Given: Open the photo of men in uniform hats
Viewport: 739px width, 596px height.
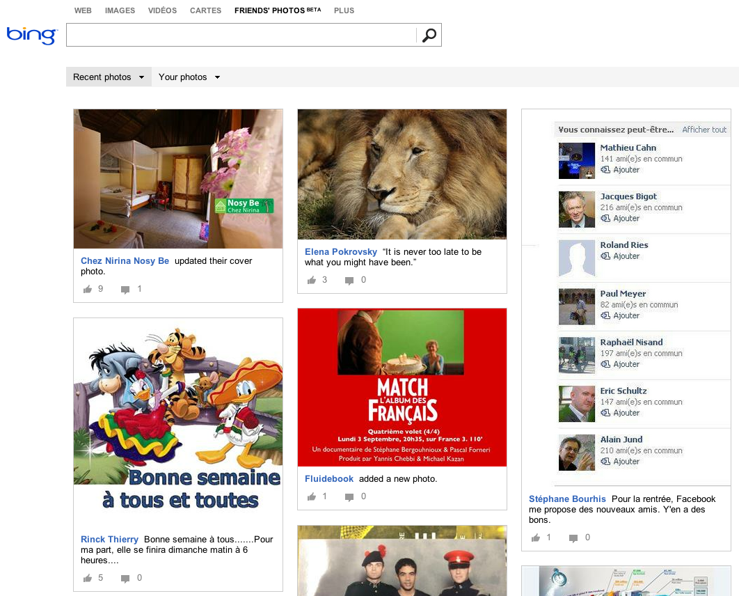Looking at the screenshot, I should tap(402, 561).
